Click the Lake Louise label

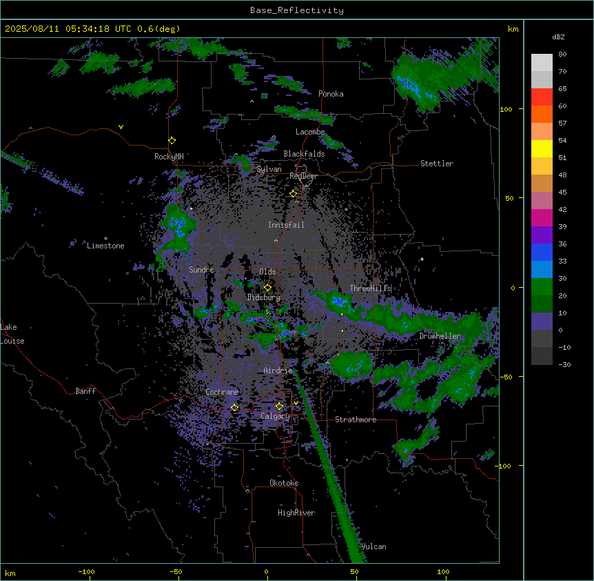point(12,334)
